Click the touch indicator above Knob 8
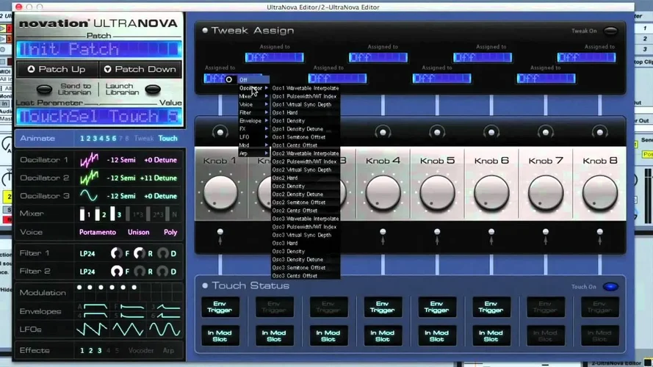The height and width of the screenshot is (367, 653). pyautogui.click(x=599, y=132)
